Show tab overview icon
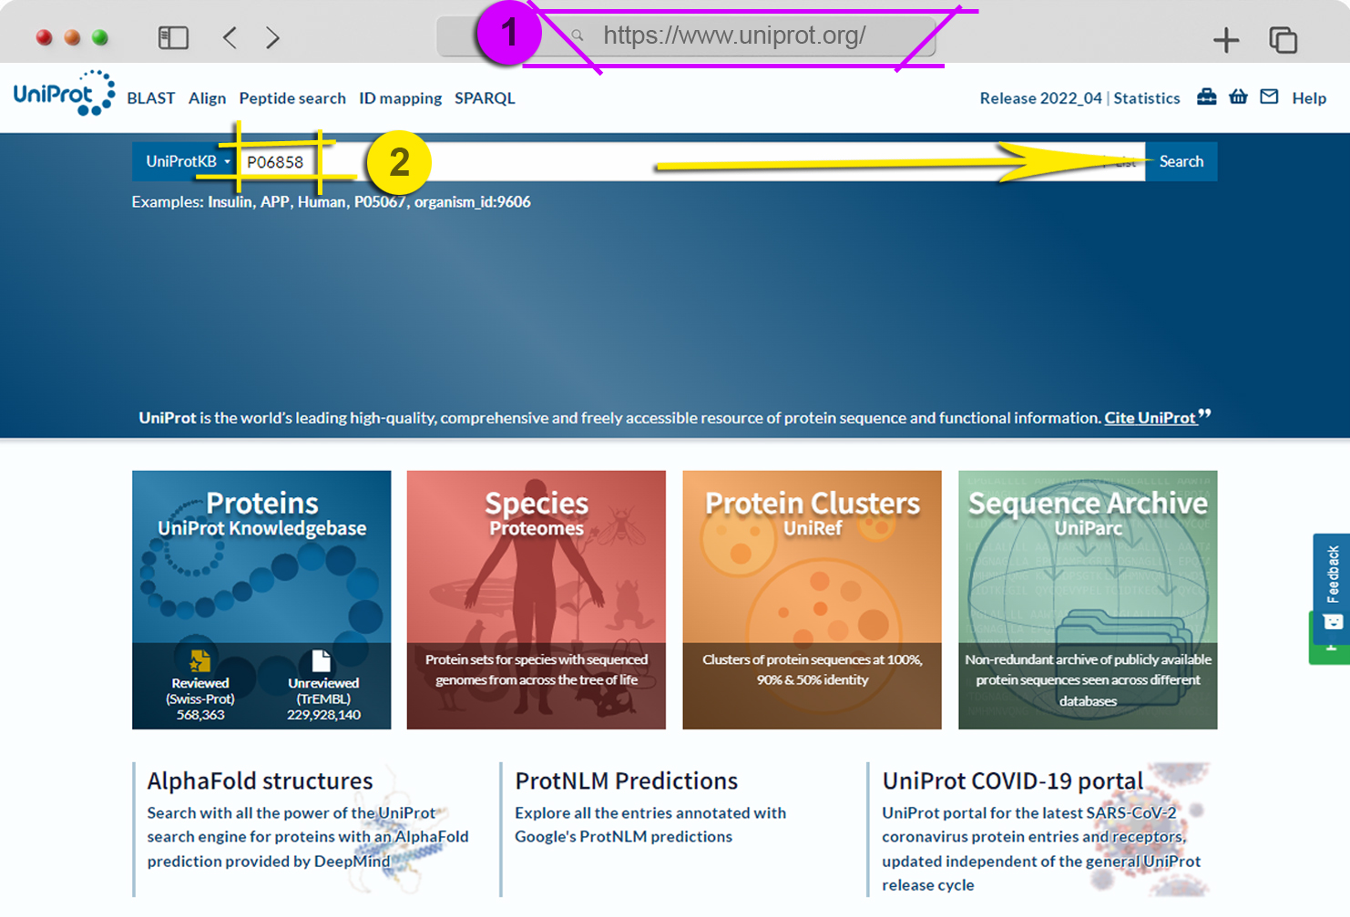The width and height of the screenshot is (1350, 917). click(1283, 39)
